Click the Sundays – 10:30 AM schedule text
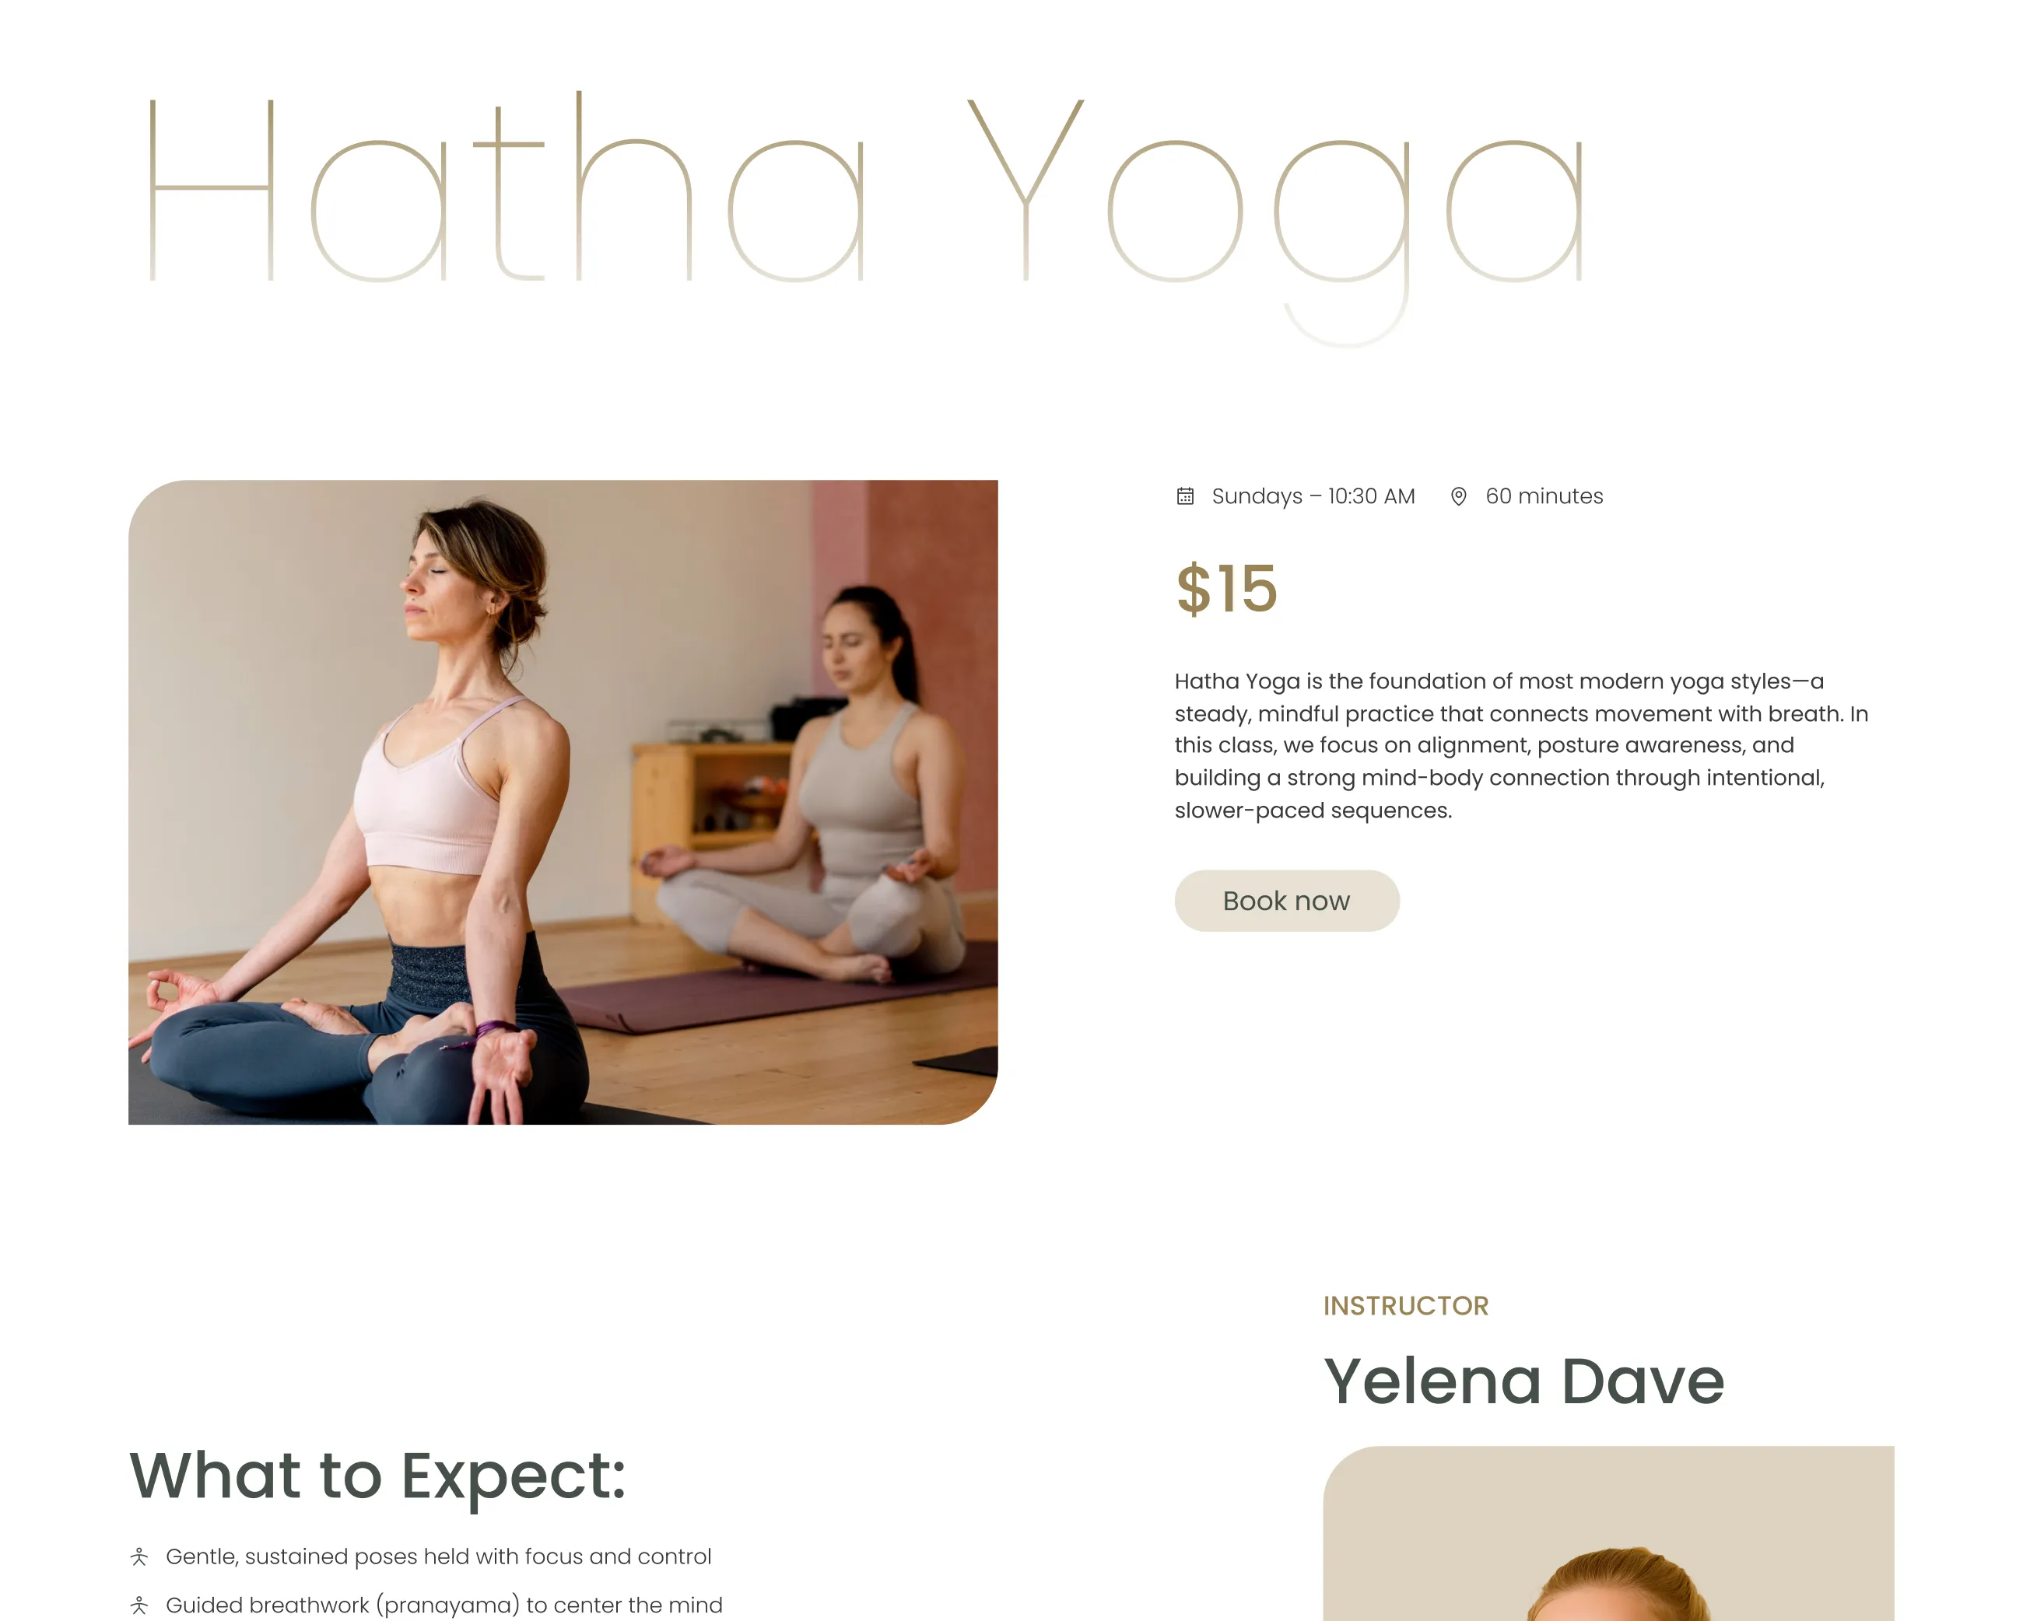This screenshot has width=2023, height=1621. (1313, 496)
